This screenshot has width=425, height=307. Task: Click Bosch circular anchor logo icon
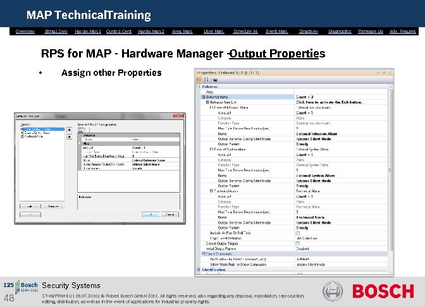(333, 291)
